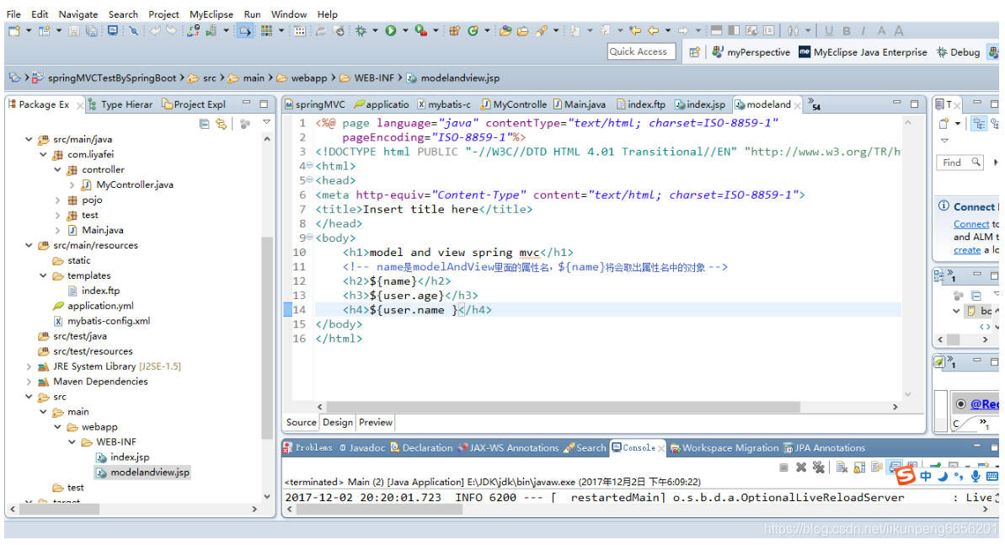This screenshot has width=1005, height=545.
Task: Click Collapse All icon in Package Explorer
Action: (204, 124)
